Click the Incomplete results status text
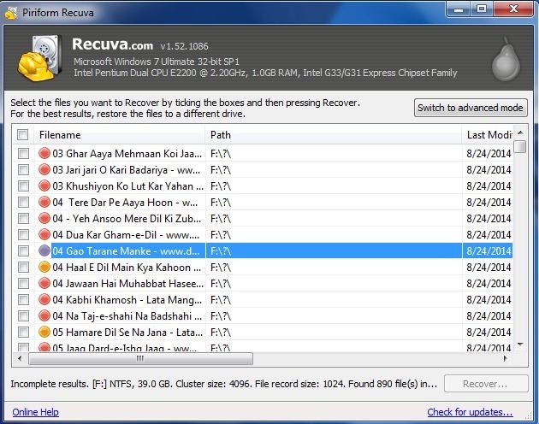This screenshot has height=424, width=539. coord(223,384)
